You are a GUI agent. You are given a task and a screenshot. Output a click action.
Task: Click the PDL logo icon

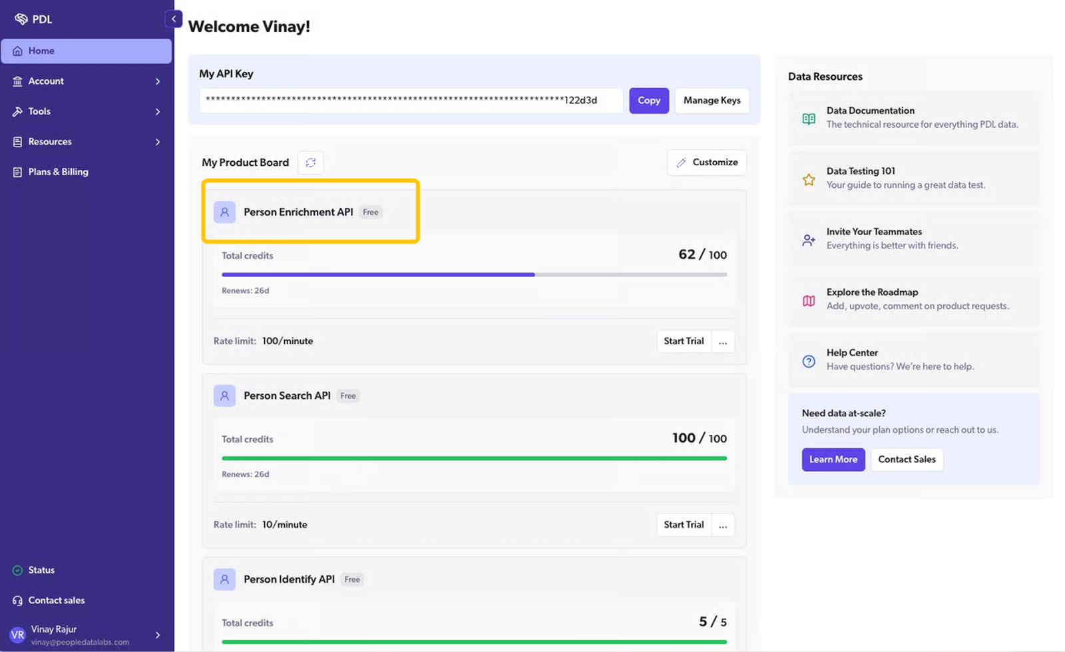21,19
